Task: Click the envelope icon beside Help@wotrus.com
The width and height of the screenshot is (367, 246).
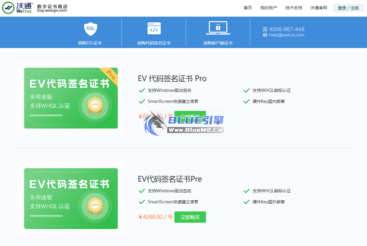Action: 265,35
